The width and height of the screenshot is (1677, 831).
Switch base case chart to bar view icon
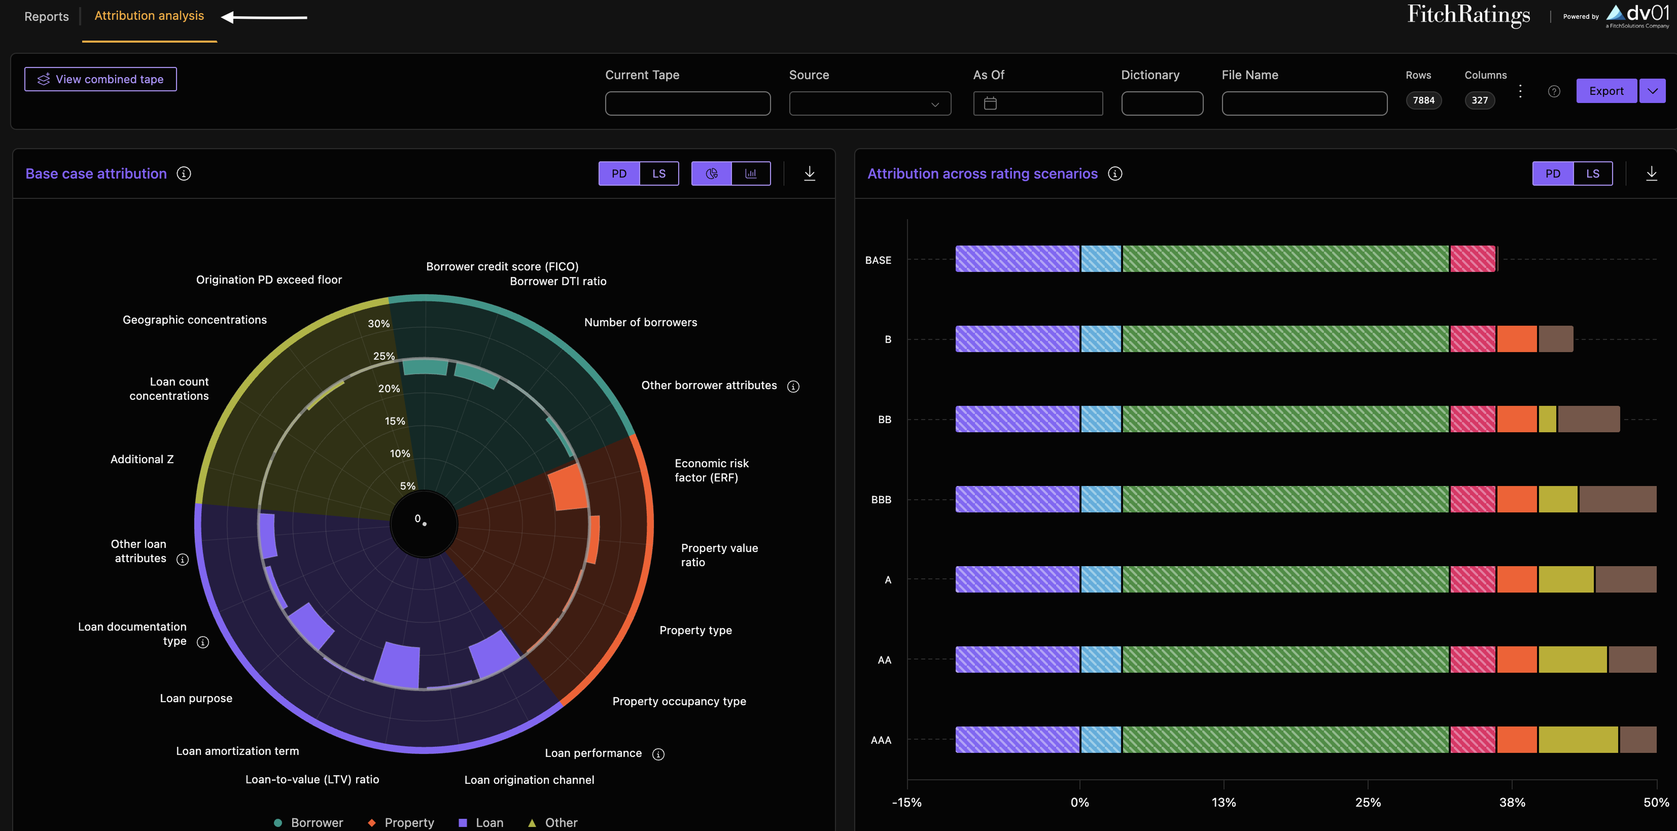tap(751, 174)
